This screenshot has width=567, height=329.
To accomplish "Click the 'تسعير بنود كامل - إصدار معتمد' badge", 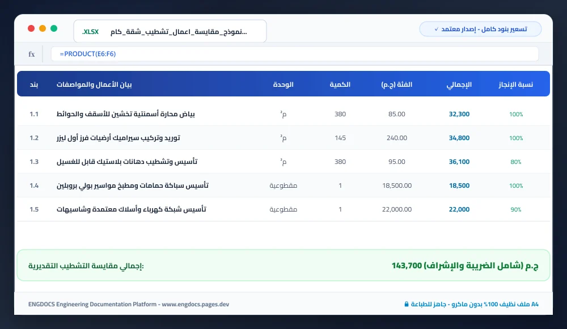I will pos(480,29).
